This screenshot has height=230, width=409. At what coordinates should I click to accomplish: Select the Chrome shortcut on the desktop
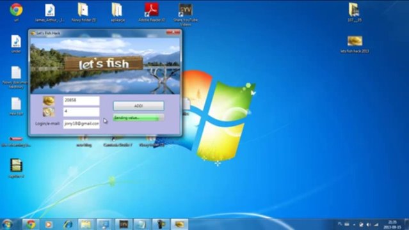click(x=16, y=12)
